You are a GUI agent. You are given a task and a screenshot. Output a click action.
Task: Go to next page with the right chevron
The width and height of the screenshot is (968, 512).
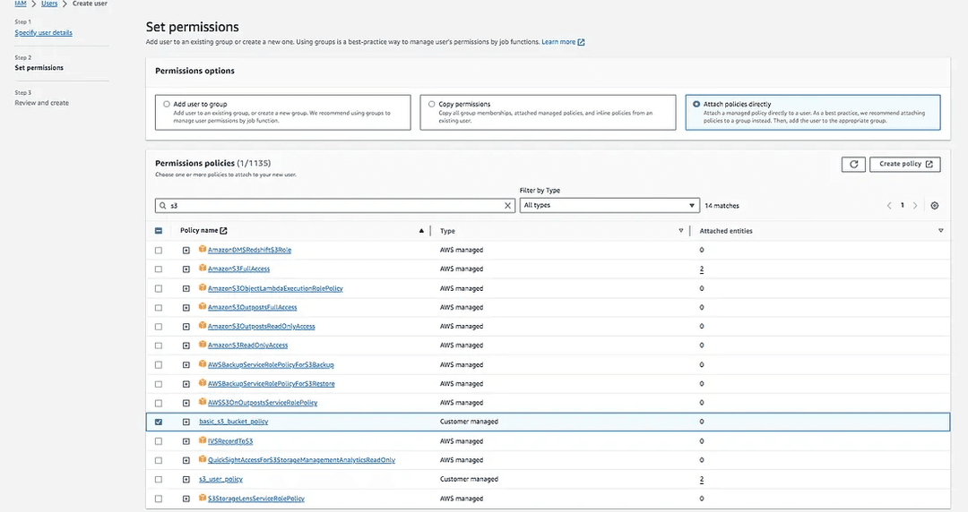(915, 205)
